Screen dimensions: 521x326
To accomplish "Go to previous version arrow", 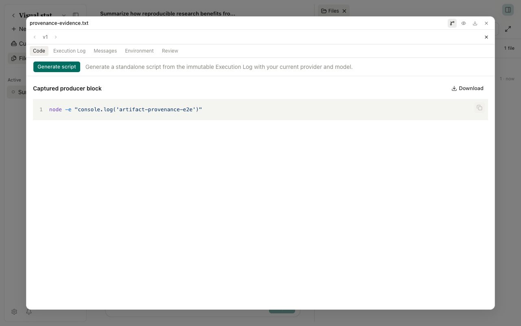I will 35,37.
